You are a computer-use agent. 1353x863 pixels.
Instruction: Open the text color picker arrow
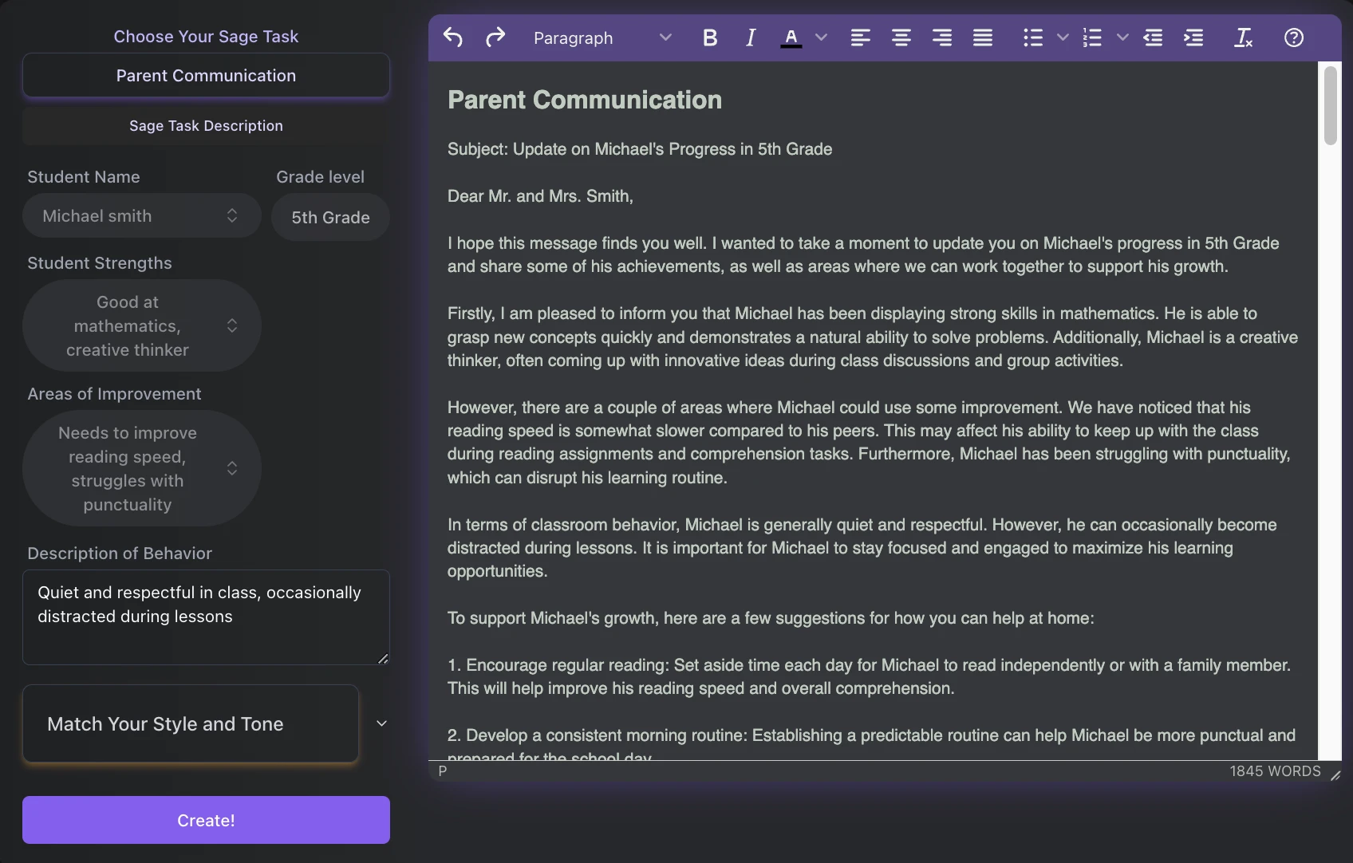pos(821,37)
